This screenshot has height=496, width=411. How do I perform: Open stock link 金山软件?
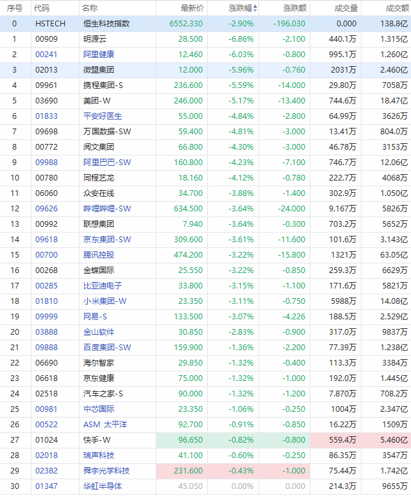[99, 332]
